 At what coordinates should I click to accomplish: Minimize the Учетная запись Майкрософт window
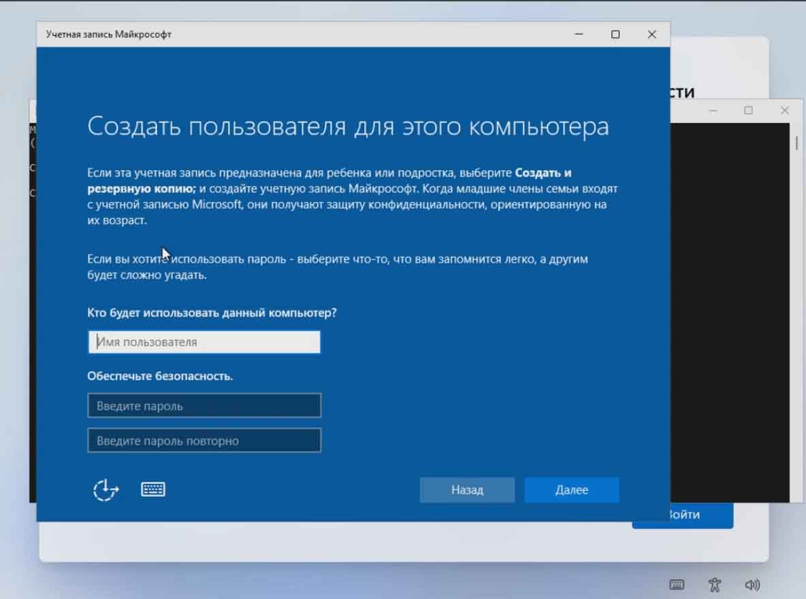[x=579, y=35]
